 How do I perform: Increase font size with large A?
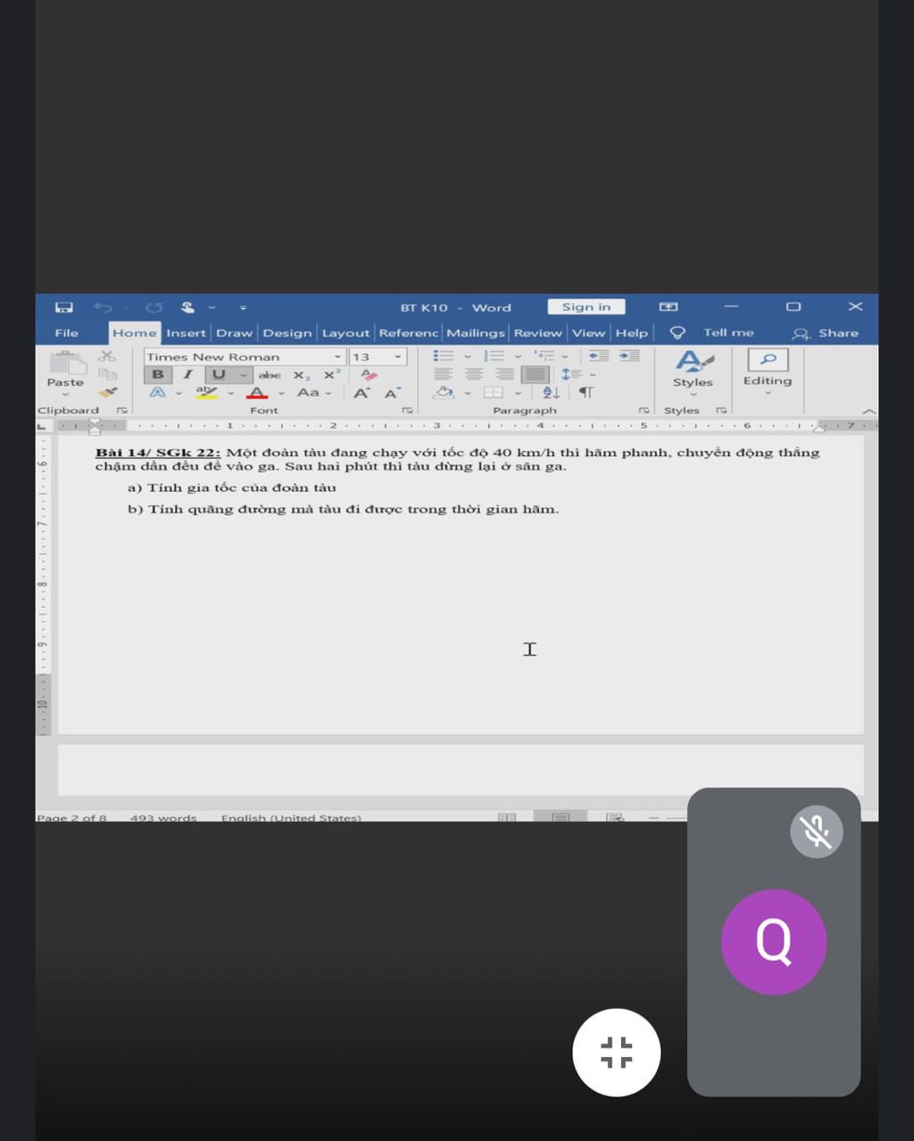coord(361,393)
